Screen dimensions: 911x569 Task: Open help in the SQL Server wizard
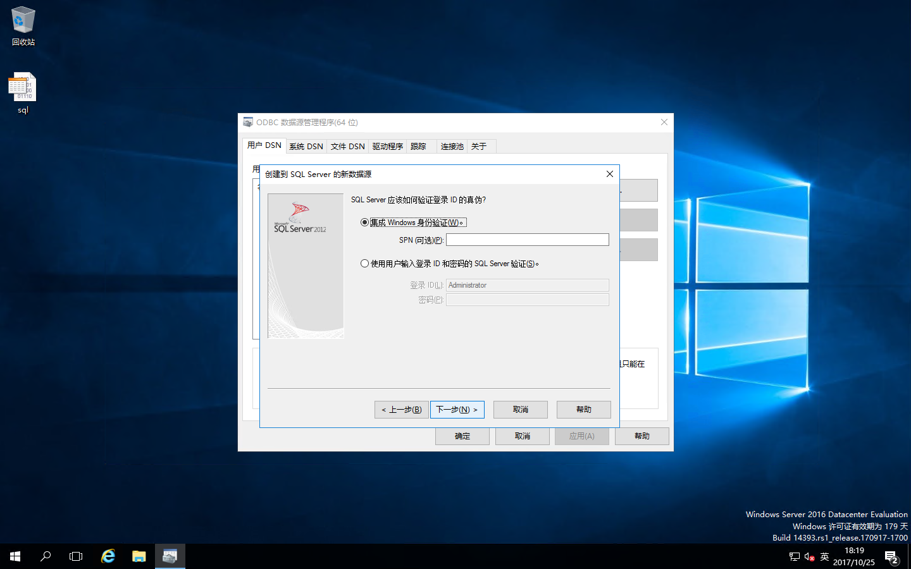584,410
